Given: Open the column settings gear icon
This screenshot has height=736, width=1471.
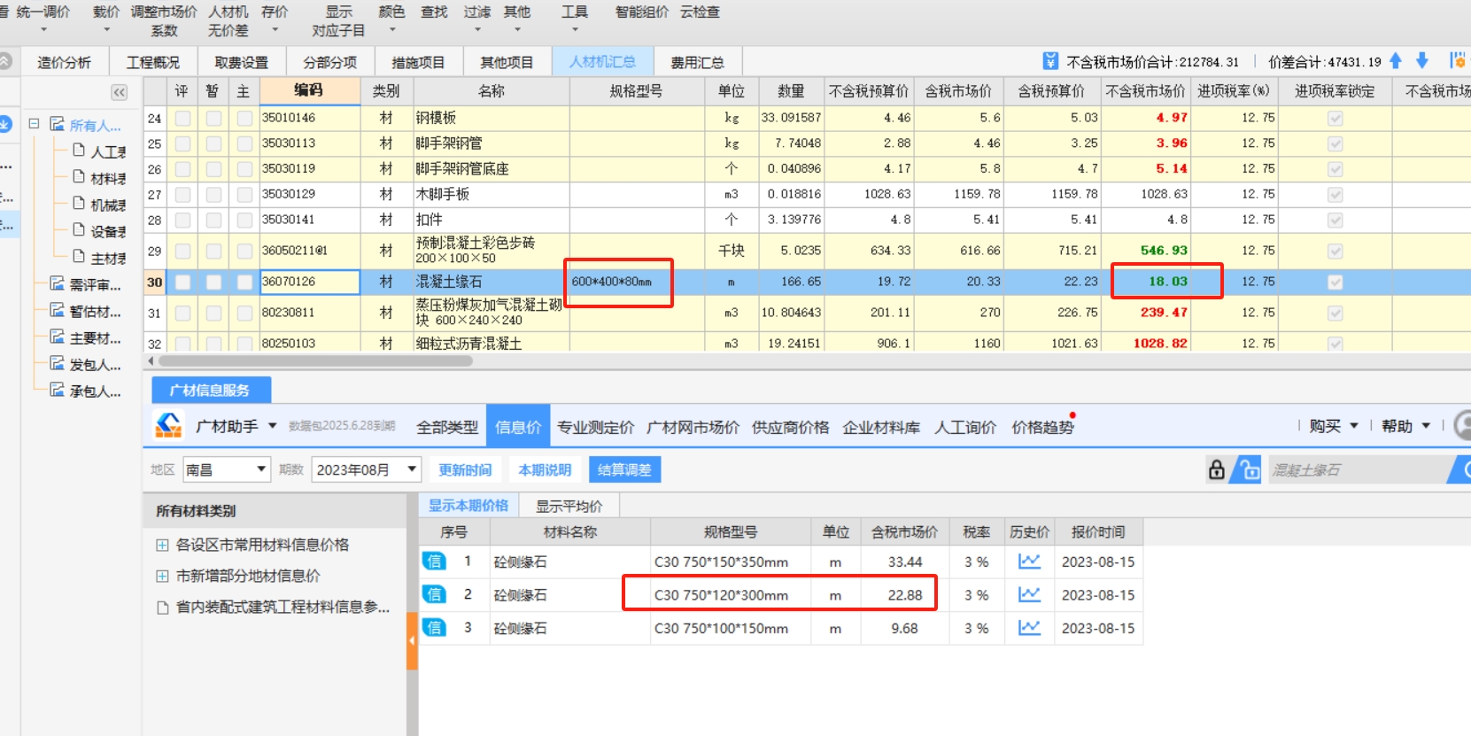Looking at the screenshot, I should click(1457, 60).
